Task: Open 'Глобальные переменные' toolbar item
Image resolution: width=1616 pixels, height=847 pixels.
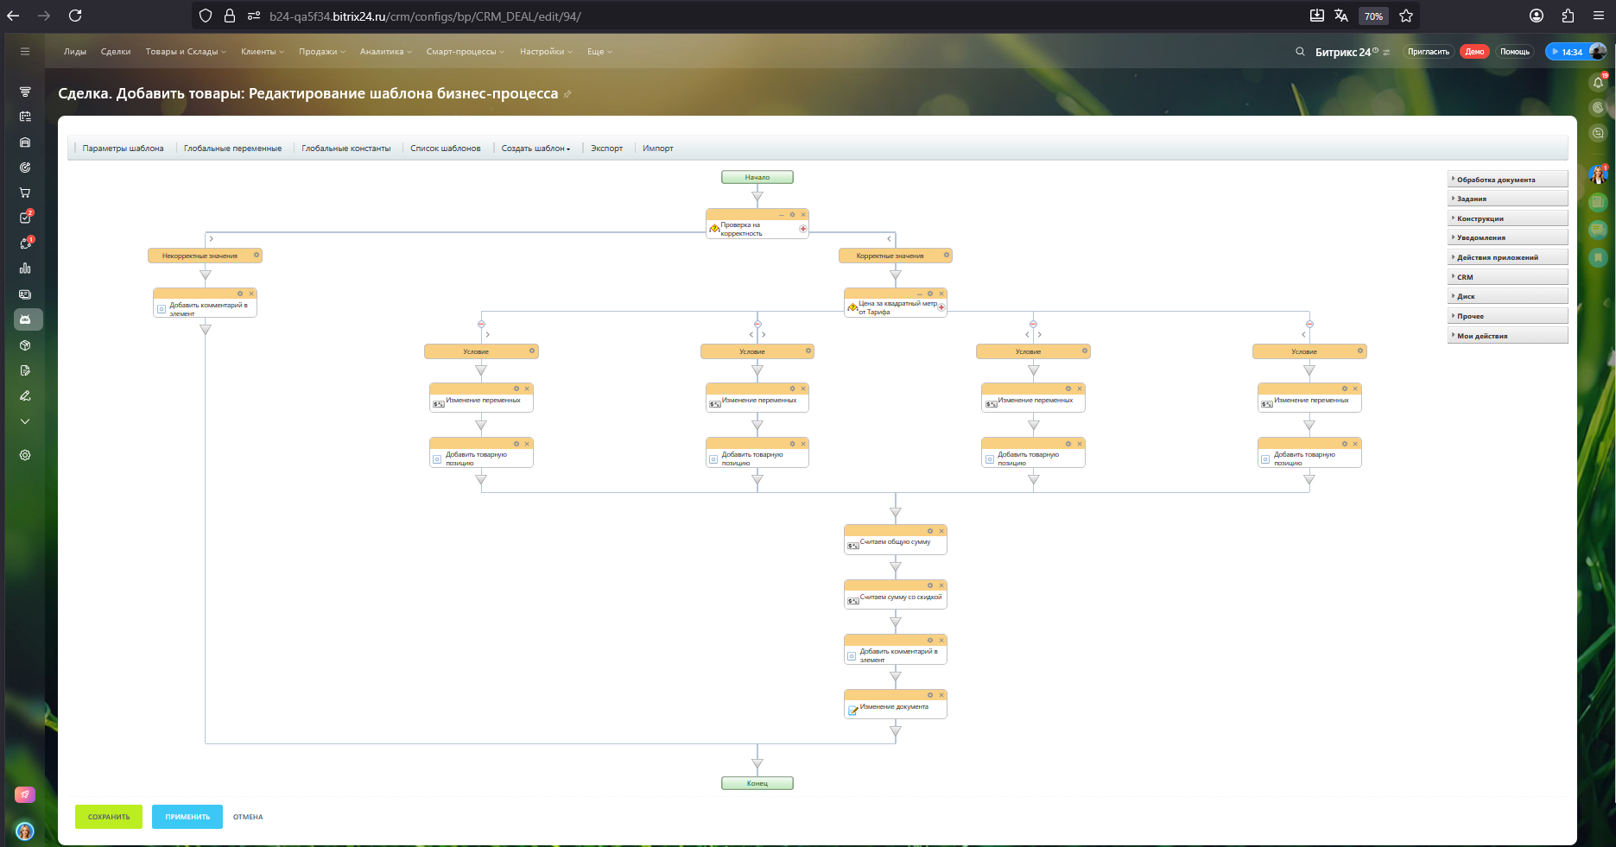Action: coord(232,149)
